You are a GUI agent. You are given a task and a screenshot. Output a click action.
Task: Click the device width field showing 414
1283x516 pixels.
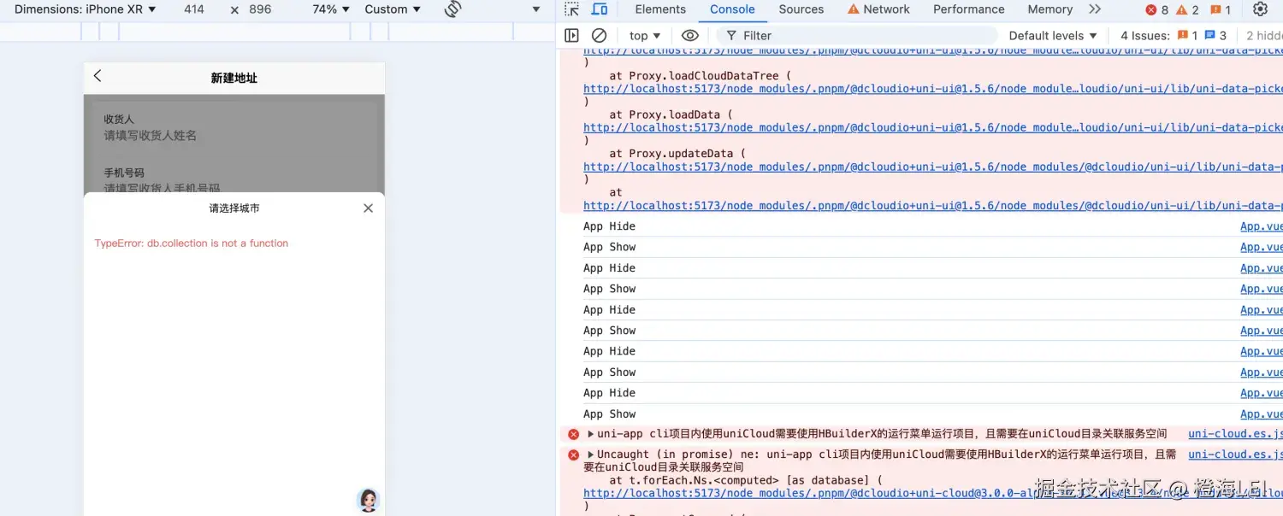tap(194, 9)
